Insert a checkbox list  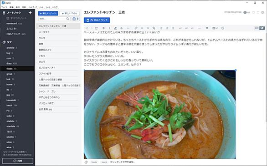pos(173,28)
